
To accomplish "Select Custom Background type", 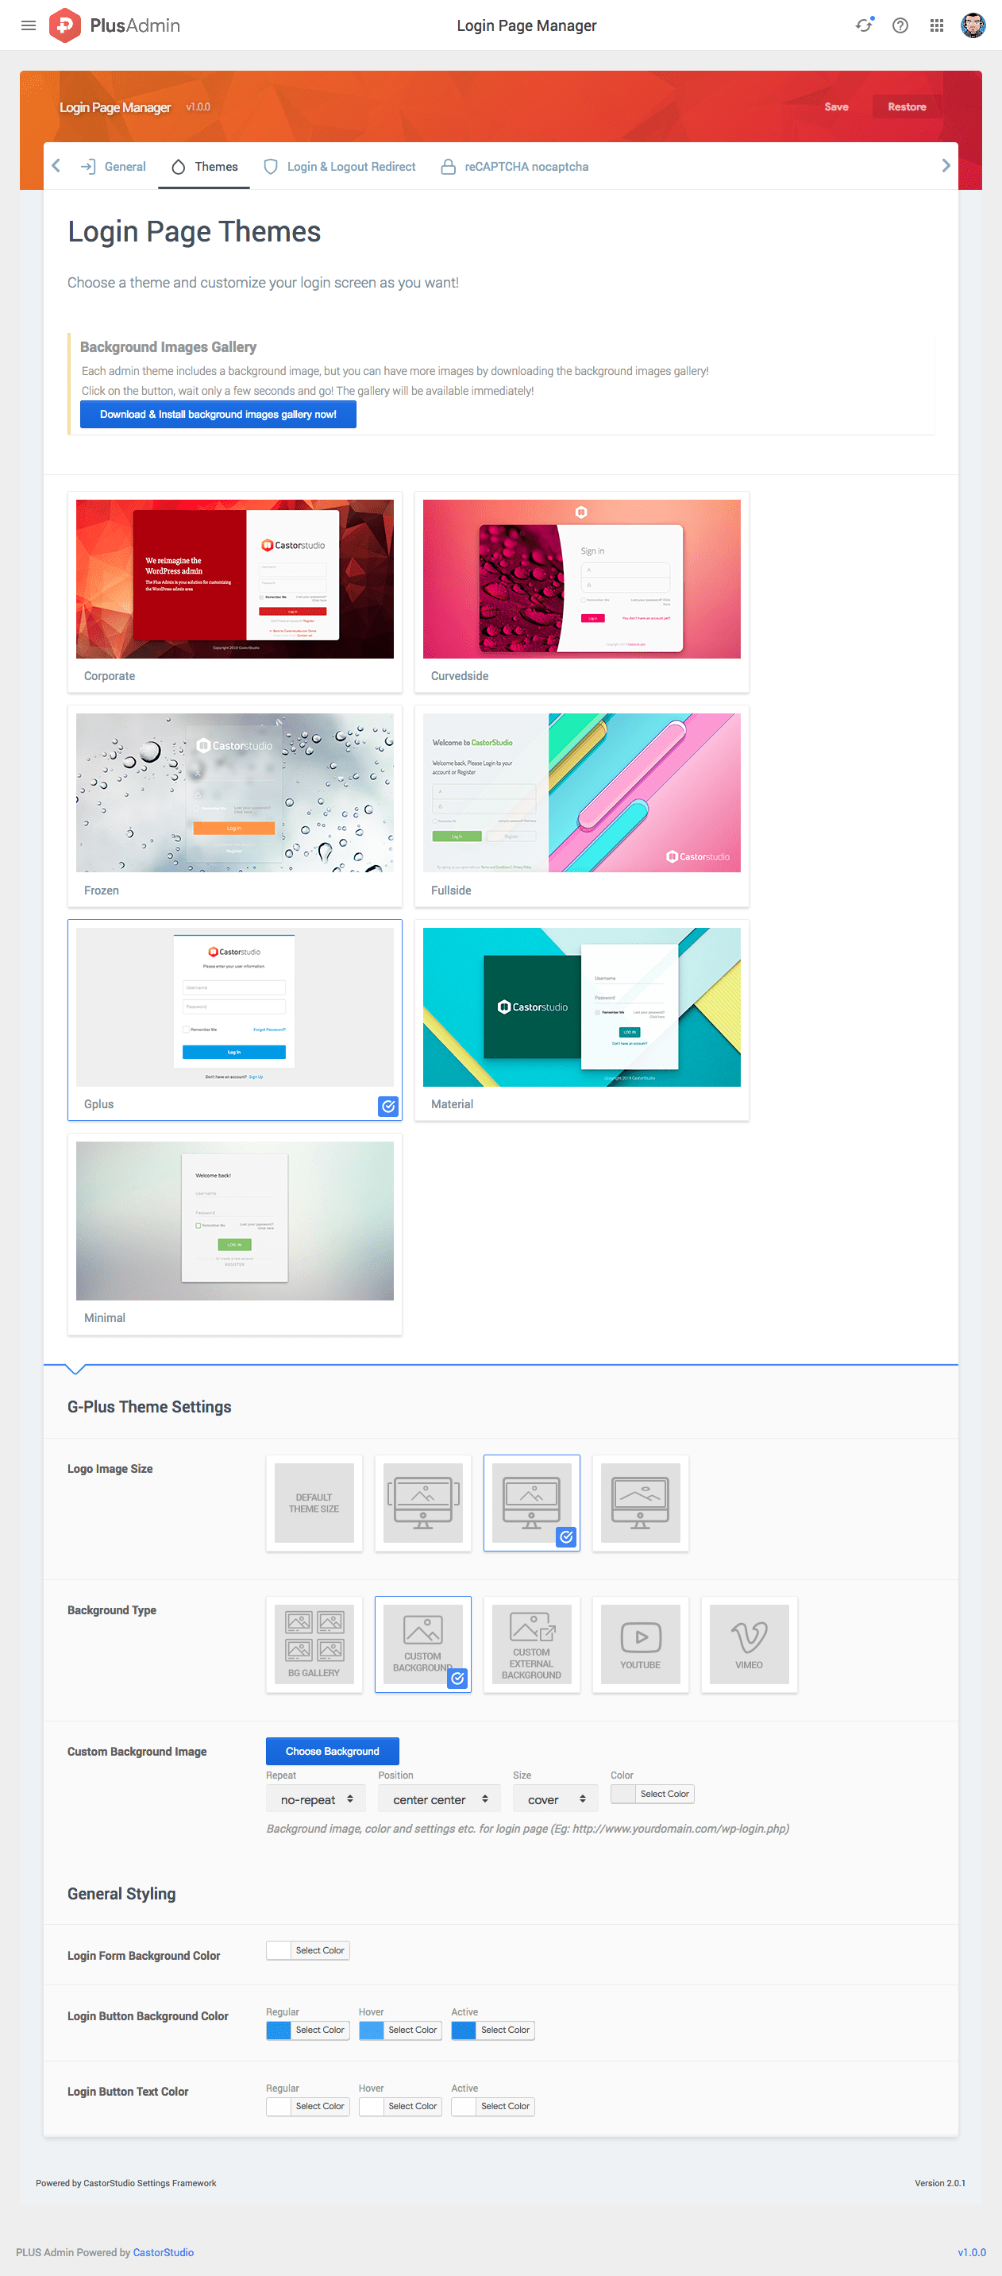I will tap(423, 1644).
